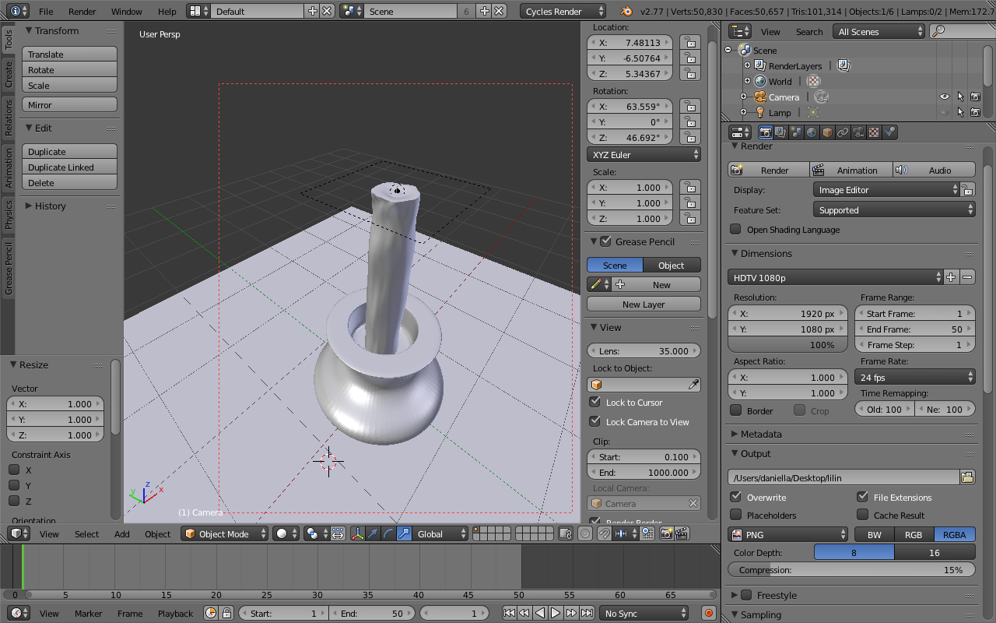Uncheck Lock to Cursor checkbox

click(x=594, y=402)
